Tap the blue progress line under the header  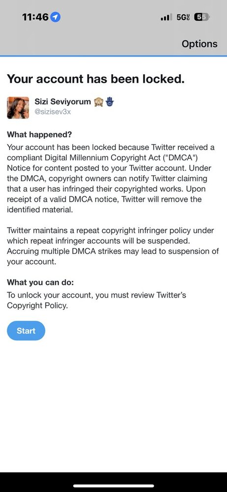113,56
